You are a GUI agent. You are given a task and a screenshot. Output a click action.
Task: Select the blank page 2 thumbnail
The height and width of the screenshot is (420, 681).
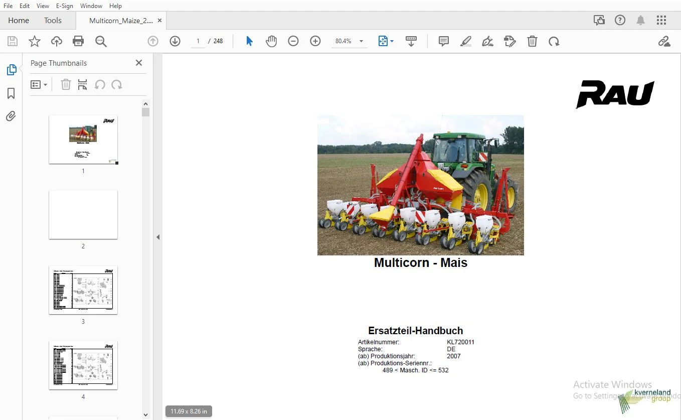tap(83, 215)
